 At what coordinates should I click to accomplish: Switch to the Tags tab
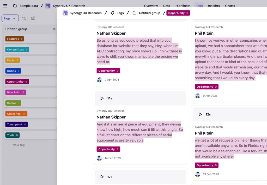pyautogui.click(x=199, y=6)
